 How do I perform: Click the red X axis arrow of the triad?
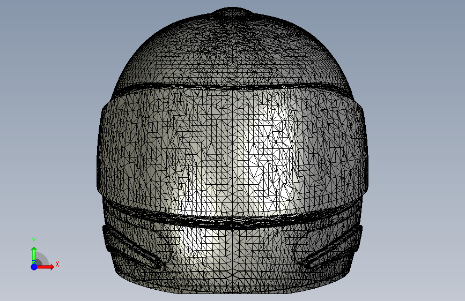click(45, 267)
